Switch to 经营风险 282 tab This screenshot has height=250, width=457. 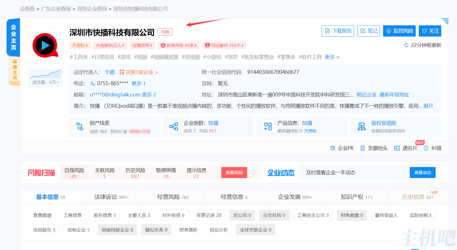pos(173,197)
